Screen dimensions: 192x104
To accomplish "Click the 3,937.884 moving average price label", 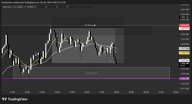I will 184,48.
